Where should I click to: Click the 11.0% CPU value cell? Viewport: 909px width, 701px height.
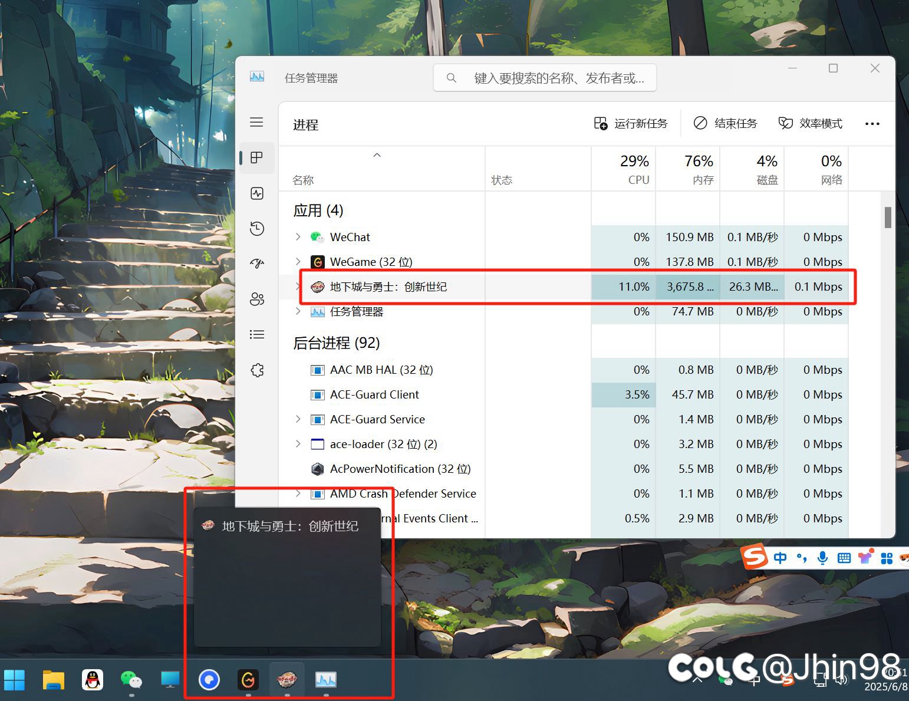pyautogui.click(x=624, y=287)
